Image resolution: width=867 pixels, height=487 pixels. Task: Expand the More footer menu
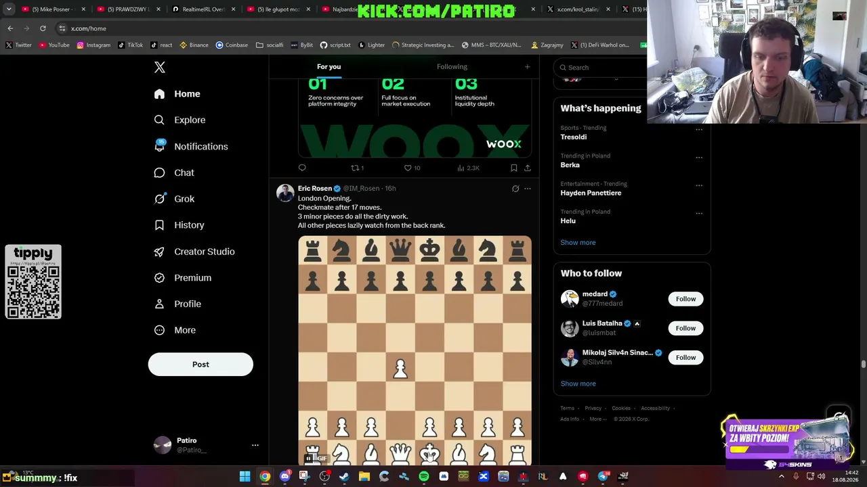tap(597, 419)
